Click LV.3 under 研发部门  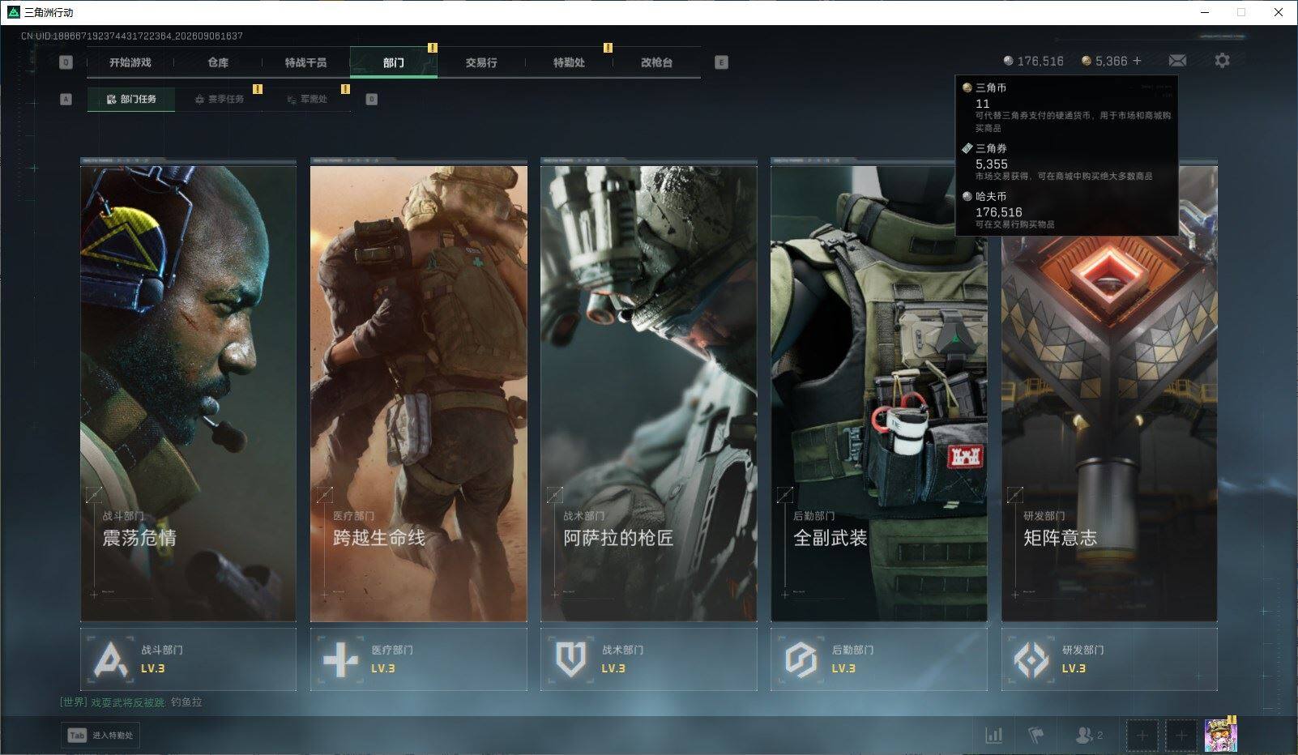click(1074, 668)
